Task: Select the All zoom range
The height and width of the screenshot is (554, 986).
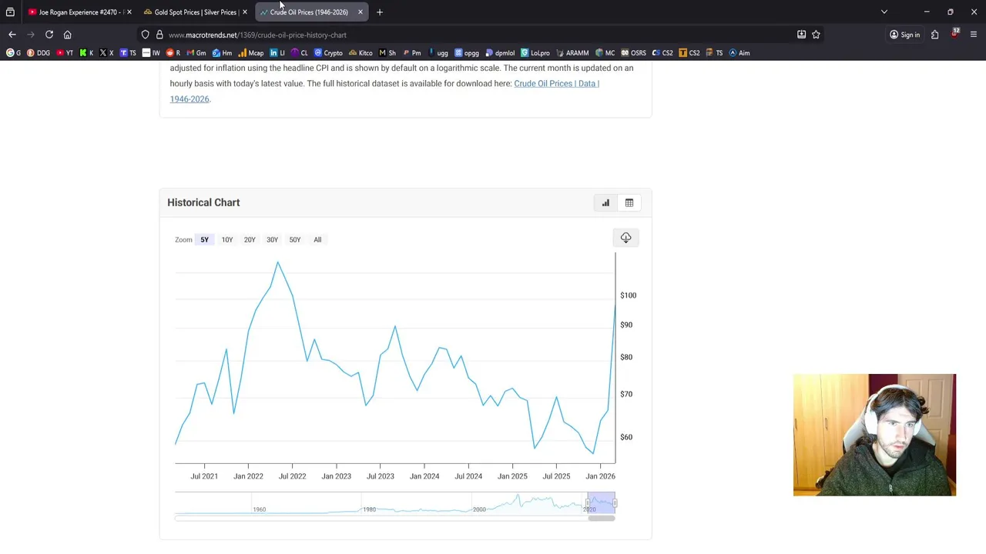Action: 317,240
